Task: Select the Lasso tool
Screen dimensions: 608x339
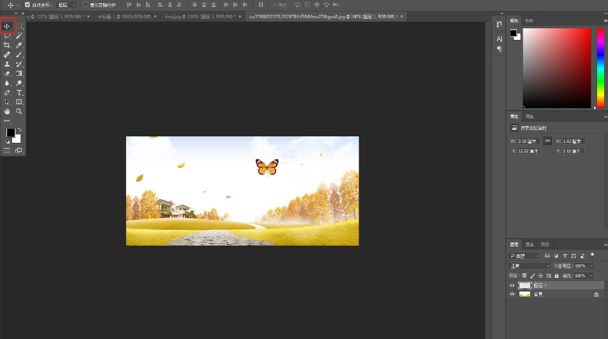Action: 7,35
